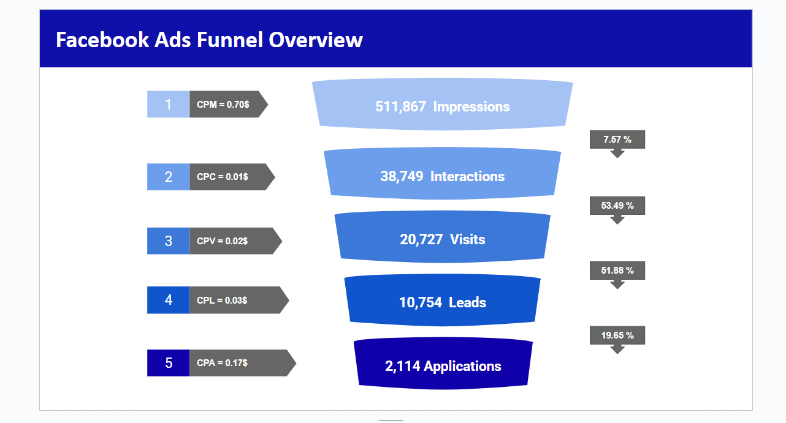Image resolution: width=786 pixels, height=423 pixels.
Task: Select the 2,114 Applications funnel segment
Action: [x=443, y=364]
